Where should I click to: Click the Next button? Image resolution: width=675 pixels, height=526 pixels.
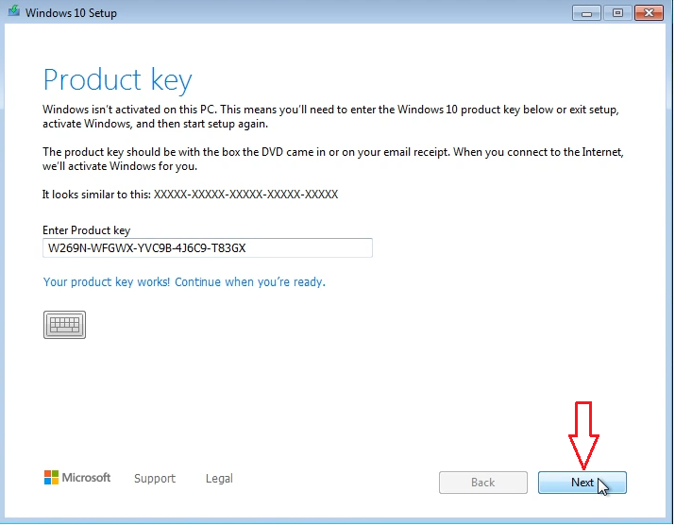pyautogui.click(x=582, y=483)
